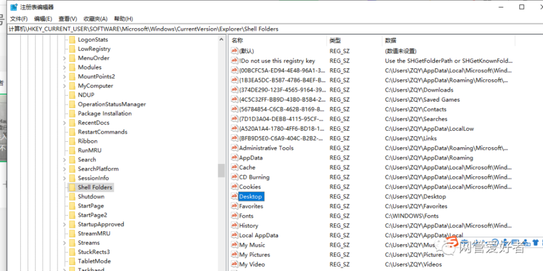Click the string icon of Desktop value
Screen dimensions: 543x271
(x=235, y=197)
